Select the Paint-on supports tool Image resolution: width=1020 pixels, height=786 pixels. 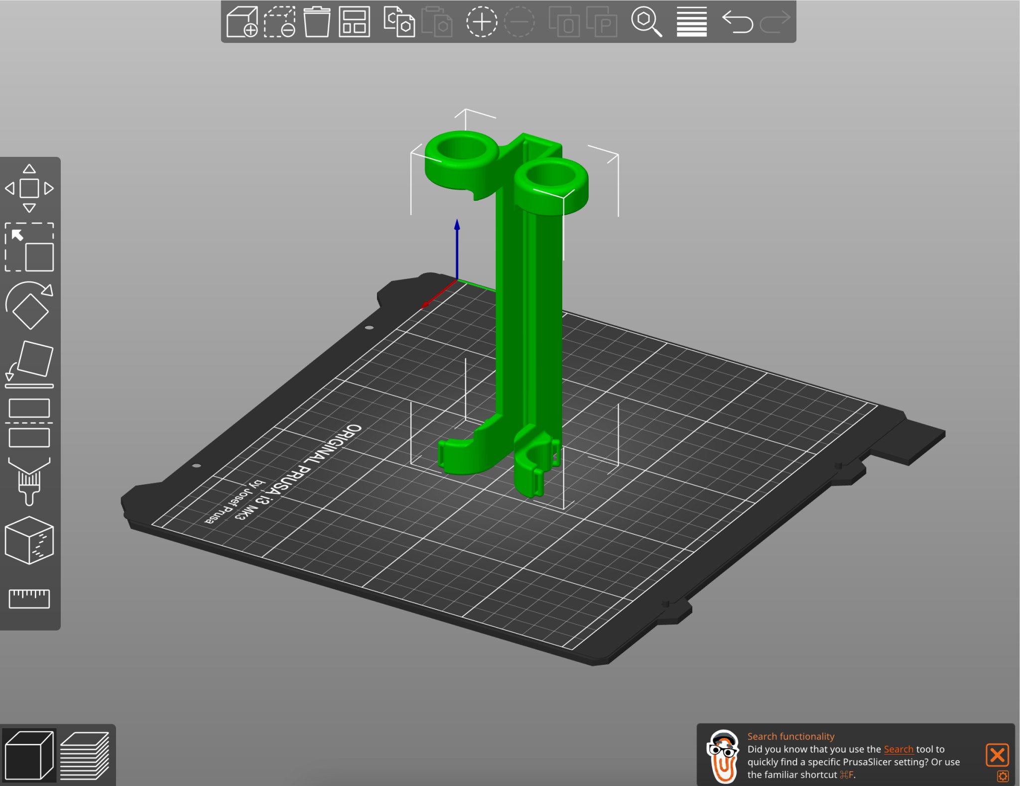(29, 481)
